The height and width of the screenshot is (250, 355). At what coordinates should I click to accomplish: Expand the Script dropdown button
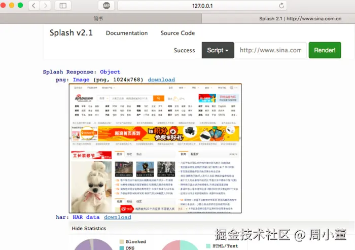(x=218, y=50)
